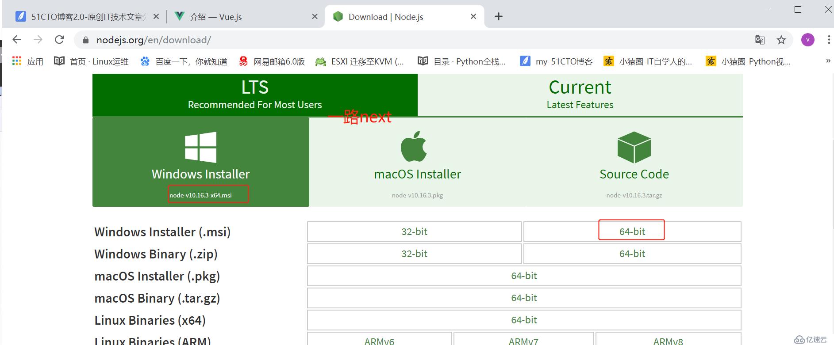Image resolution: width=834 pixels, height=345 pixels.
Task: Reload the page with refresh icon
Action: pyautogui.click(x=59, y=40)
